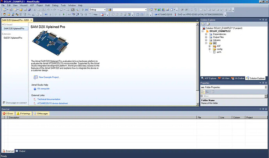This screenshot has width=269, height=158.
Task: Click the Errors filter button
Action: [8, 114]
